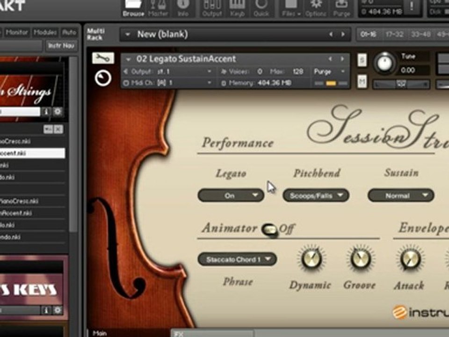Screen dimensions: 449x337
Task: Click the right icon of the list pair
Action: 58,129
